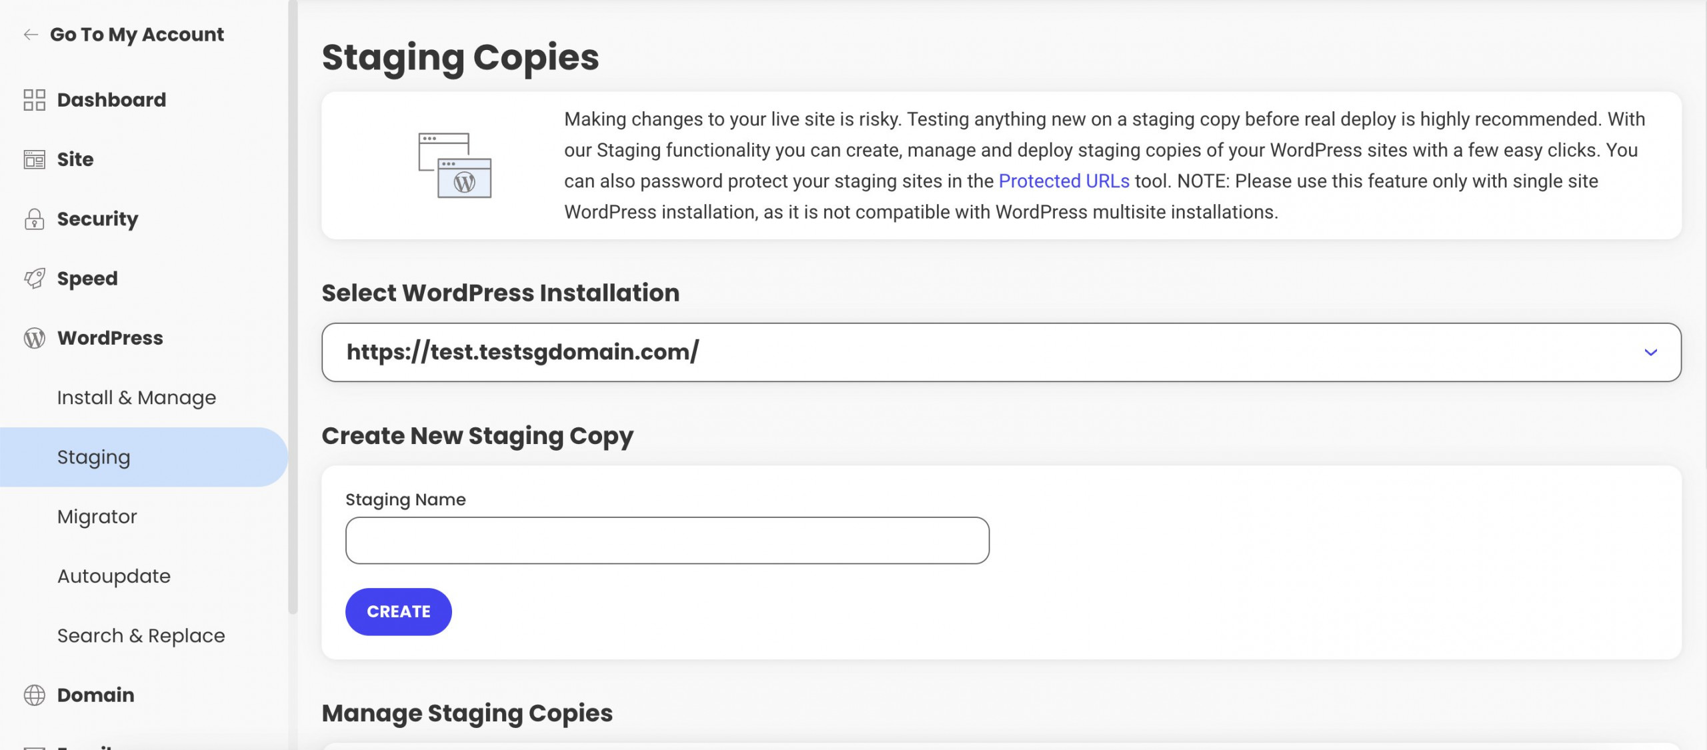Click the Staging Name field label
The image size is (1707, 750).
click(x=405, y=499)
